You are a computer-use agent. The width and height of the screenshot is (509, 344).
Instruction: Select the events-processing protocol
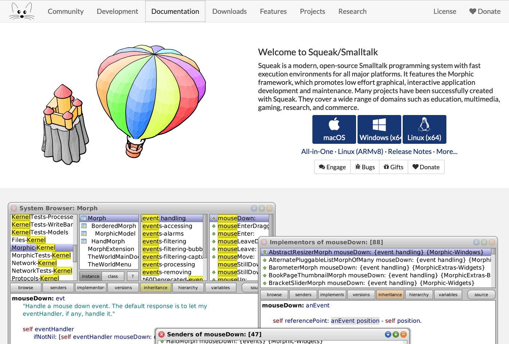pyautogui.click(x=169, y=264)
